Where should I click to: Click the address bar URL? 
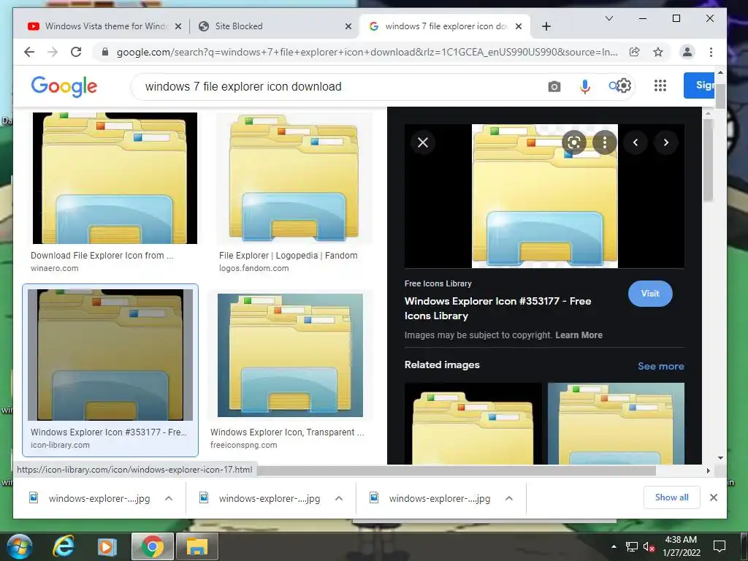[x=367, y=52]
